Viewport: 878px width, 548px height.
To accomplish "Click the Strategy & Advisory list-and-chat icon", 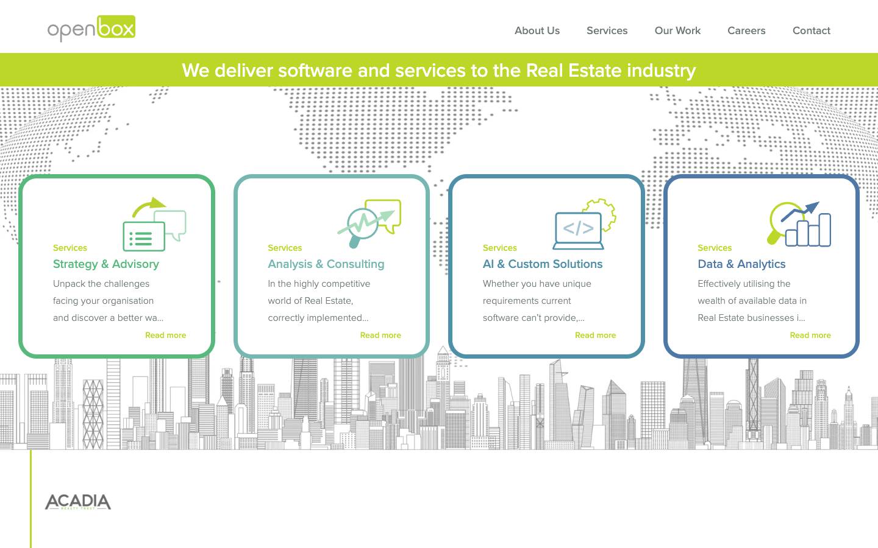I will (x=154, y=224).
